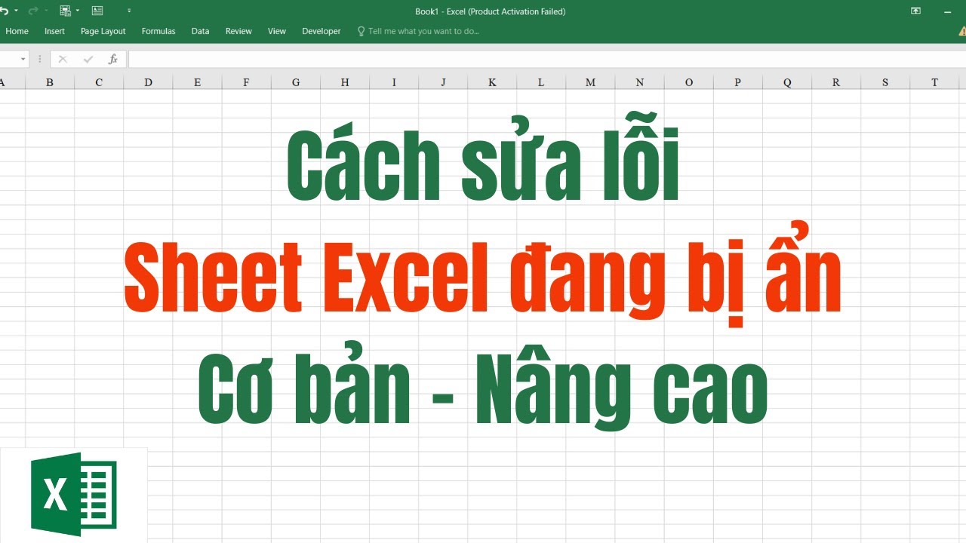The image size is (966, 543).
Task: Select column N header
Action: pos(640,82)
